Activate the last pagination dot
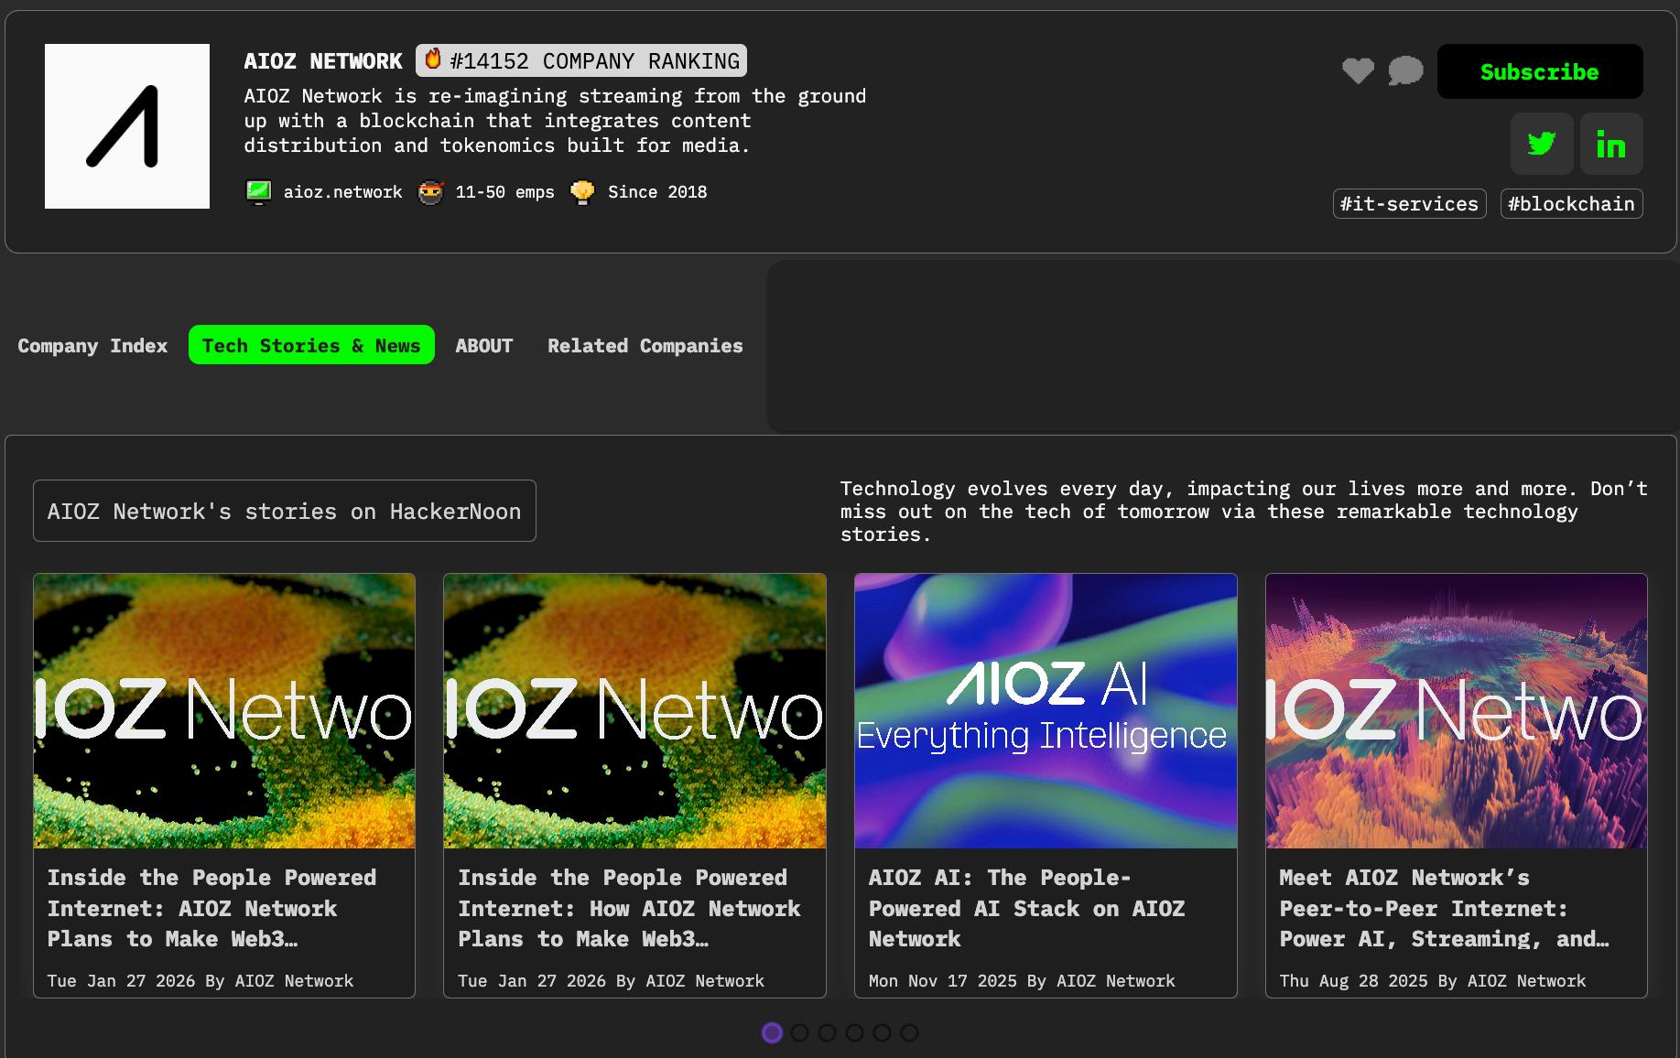Viewport: 1680px width, 1058px height. point(910,1033)
